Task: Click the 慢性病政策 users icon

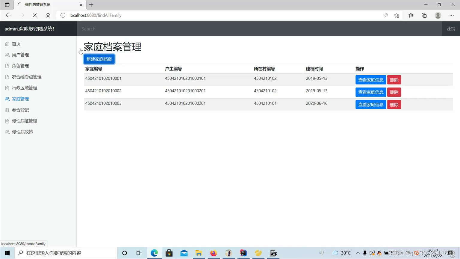Action: click(x=7, y=132)
